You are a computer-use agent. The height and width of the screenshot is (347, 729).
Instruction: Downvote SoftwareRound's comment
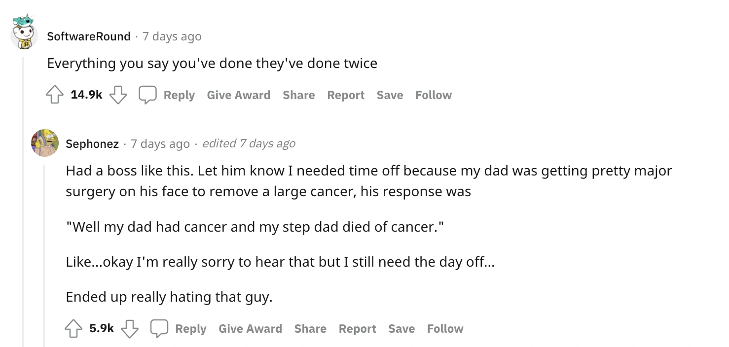point(118,95)
